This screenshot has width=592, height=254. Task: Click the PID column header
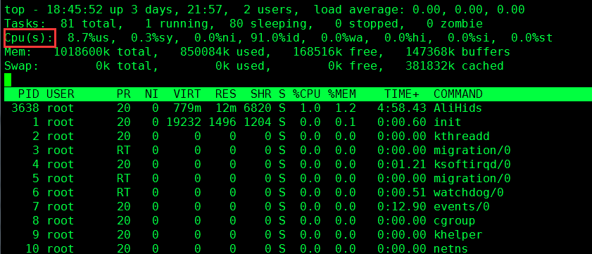[x=29, y=94]
